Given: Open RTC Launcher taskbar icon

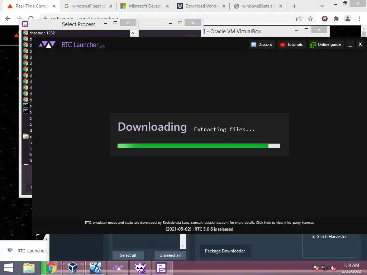Looking at the screenshot, I should coord(118,268).
